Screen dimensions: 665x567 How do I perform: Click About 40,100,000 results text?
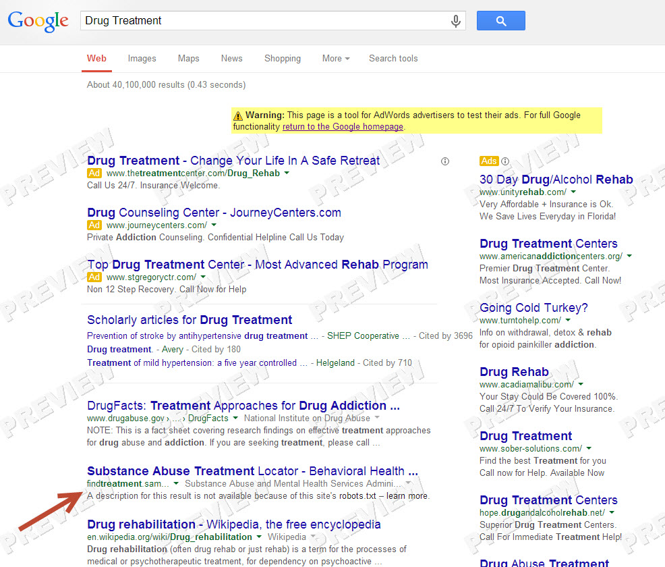click(166, 85)
